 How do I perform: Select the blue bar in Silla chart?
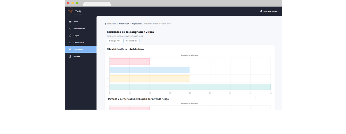click(x=150, y=70)
